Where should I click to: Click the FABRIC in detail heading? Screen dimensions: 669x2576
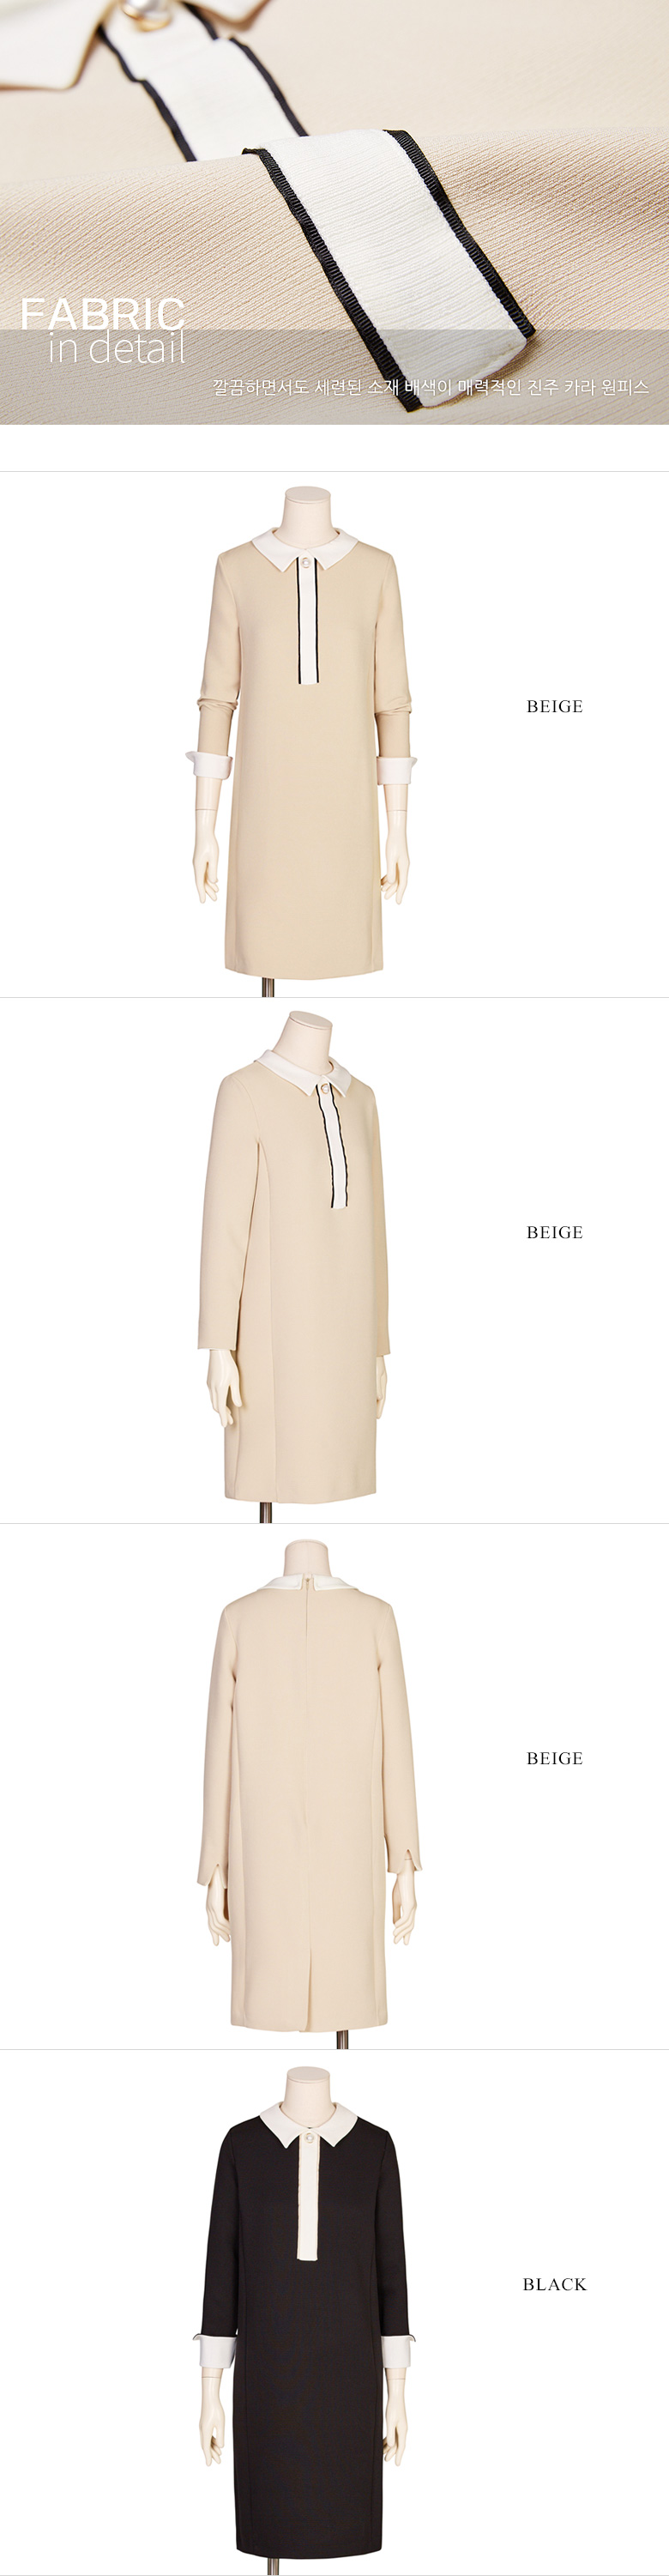point(102,329)
